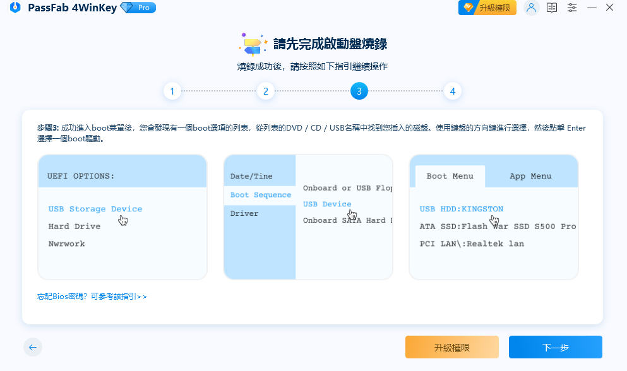Click App Menu tab in example
627x371 pixels.
point(530,176)
